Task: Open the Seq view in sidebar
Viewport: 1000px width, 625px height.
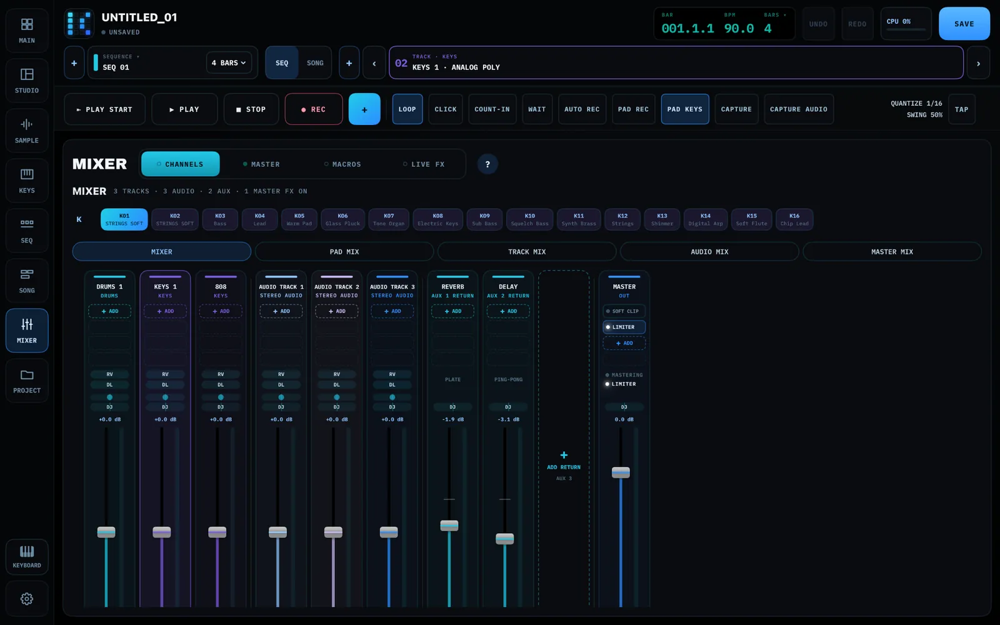Action: (x=27, y=231)
